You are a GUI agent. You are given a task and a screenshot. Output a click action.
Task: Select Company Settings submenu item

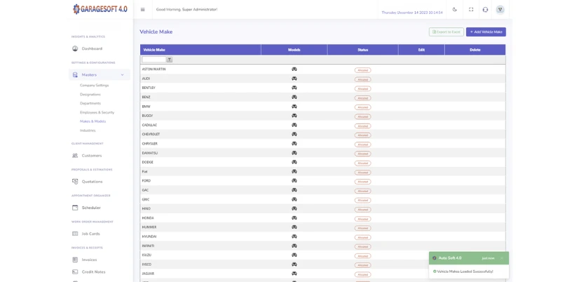click(94, 86)
